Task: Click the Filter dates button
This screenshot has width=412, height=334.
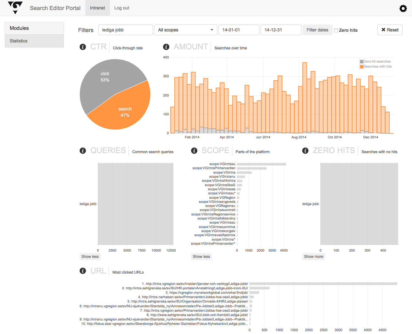Action: tap(317, 30)
